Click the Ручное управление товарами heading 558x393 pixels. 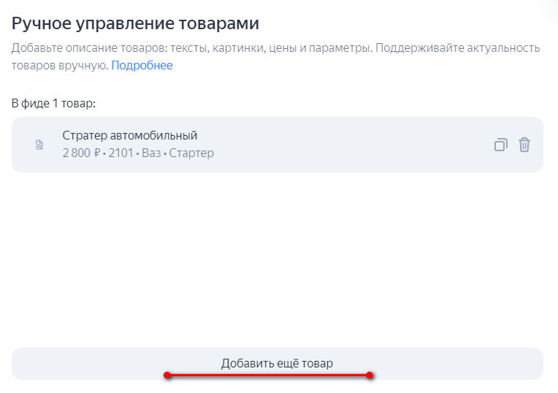pyautogui.click(x=135, y=23)
